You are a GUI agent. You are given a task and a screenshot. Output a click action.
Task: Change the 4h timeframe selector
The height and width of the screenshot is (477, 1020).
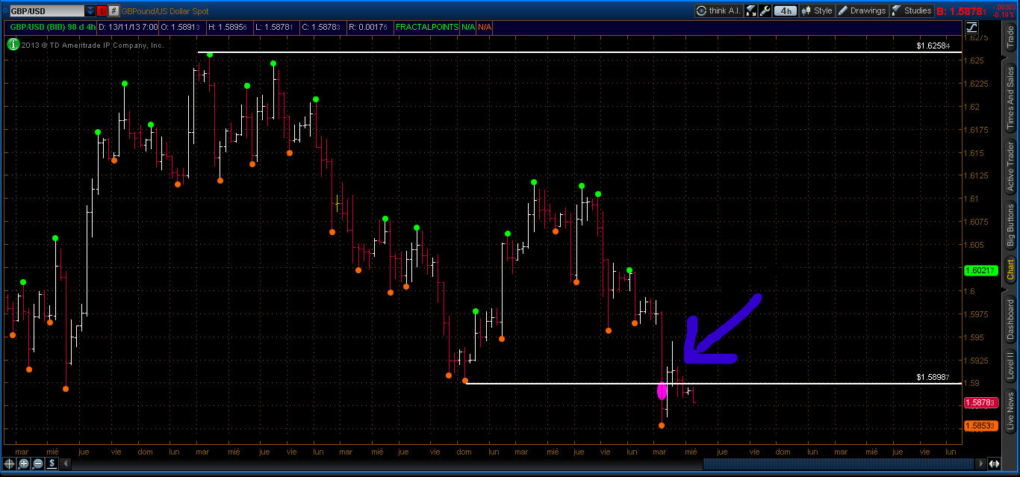[x=786, y=10]
